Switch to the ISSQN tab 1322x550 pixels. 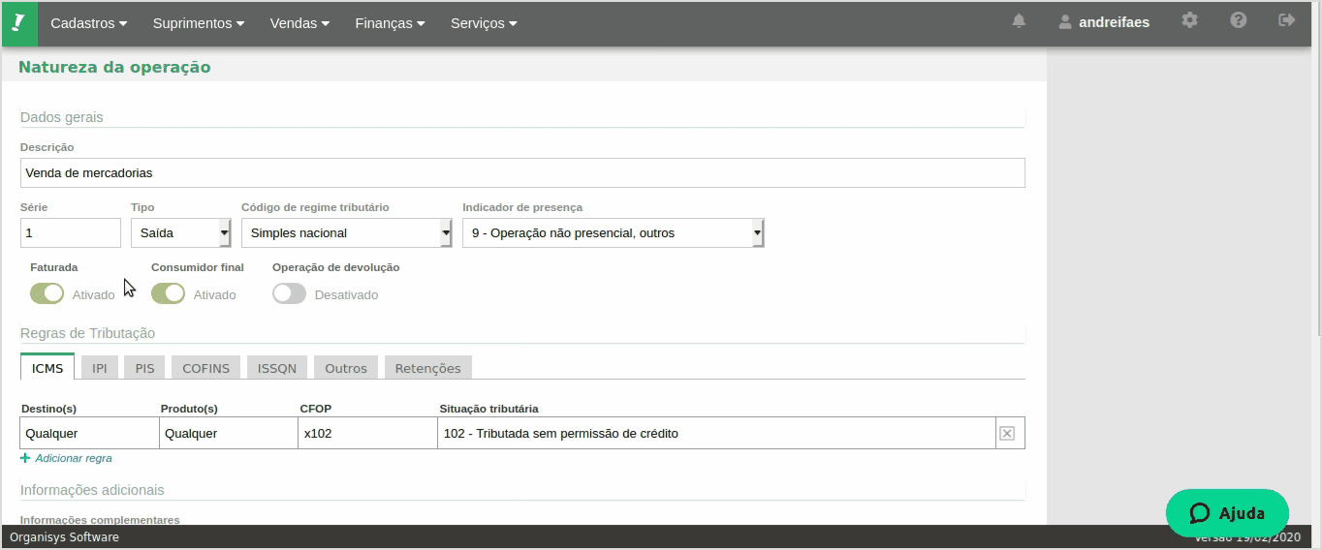[277, 368]
